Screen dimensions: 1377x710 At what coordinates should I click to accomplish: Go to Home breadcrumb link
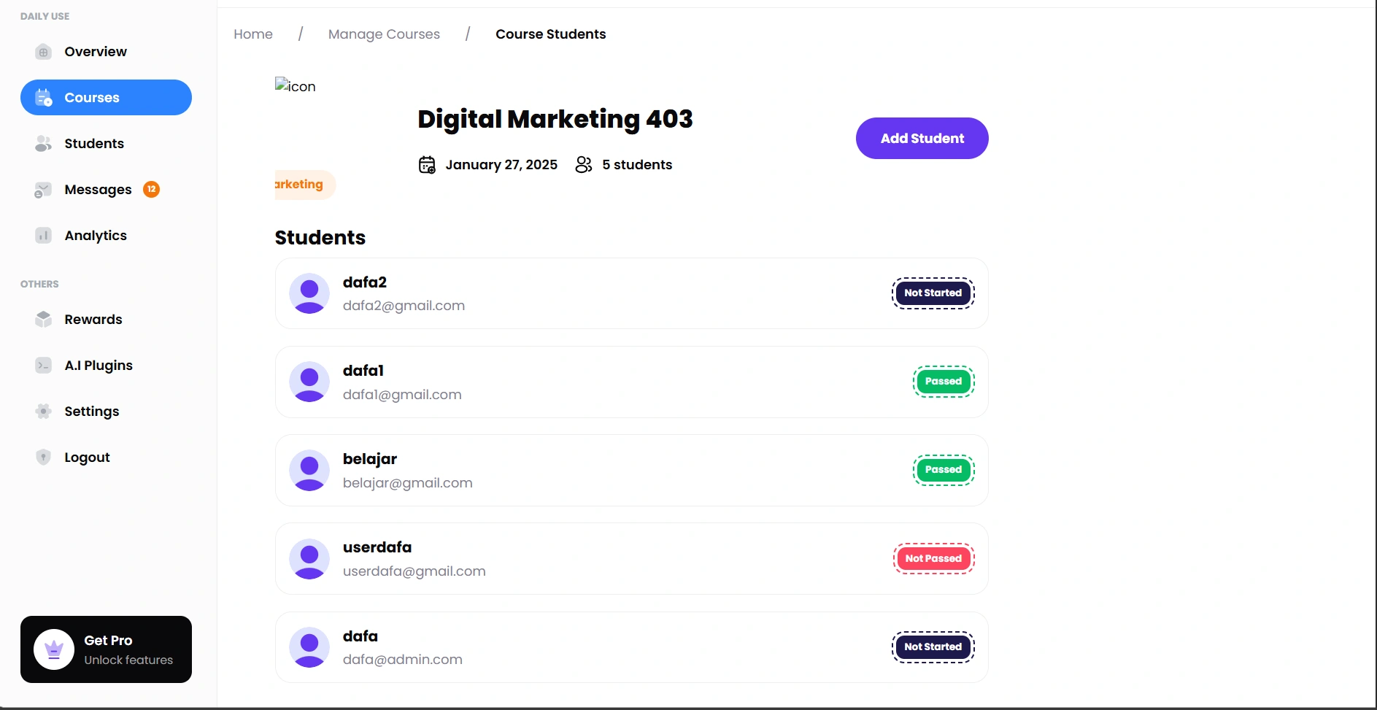point(253,34)
